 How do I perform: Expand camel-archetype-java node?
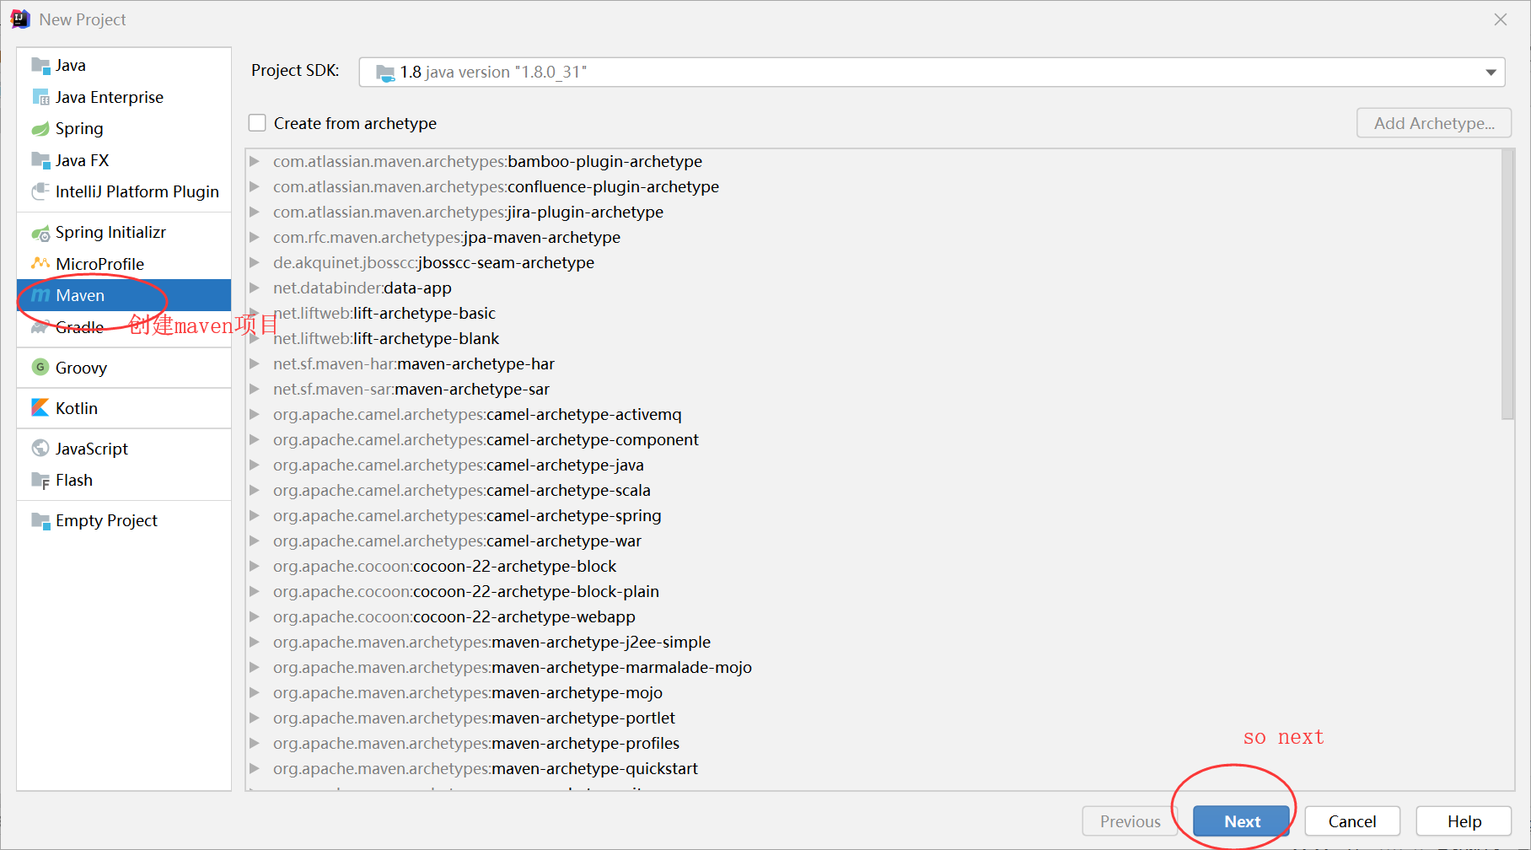255,465
